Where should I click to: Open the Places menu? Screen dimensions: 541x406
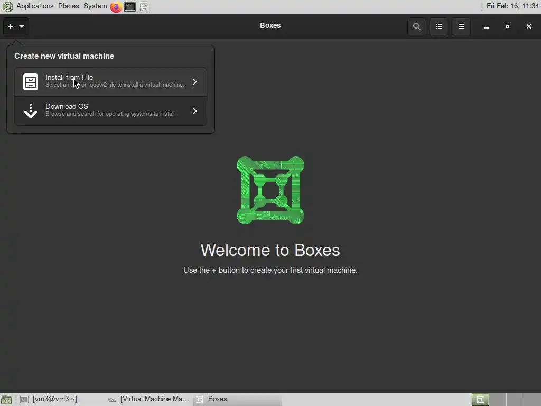click(x=68, y=6)
